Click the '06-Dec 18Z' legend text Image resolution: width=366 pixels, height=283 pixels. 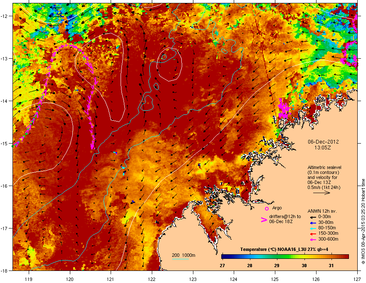[281, 221]
